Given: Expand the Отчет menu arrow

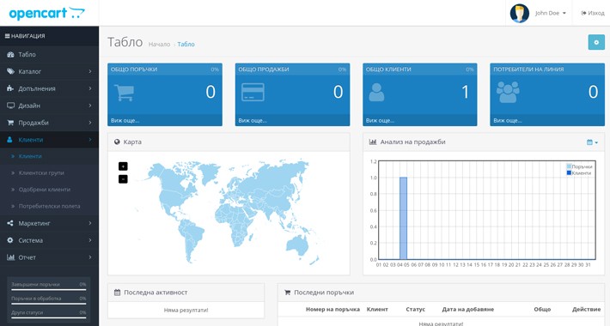Looking at the screenshot, I should point(90,257).
